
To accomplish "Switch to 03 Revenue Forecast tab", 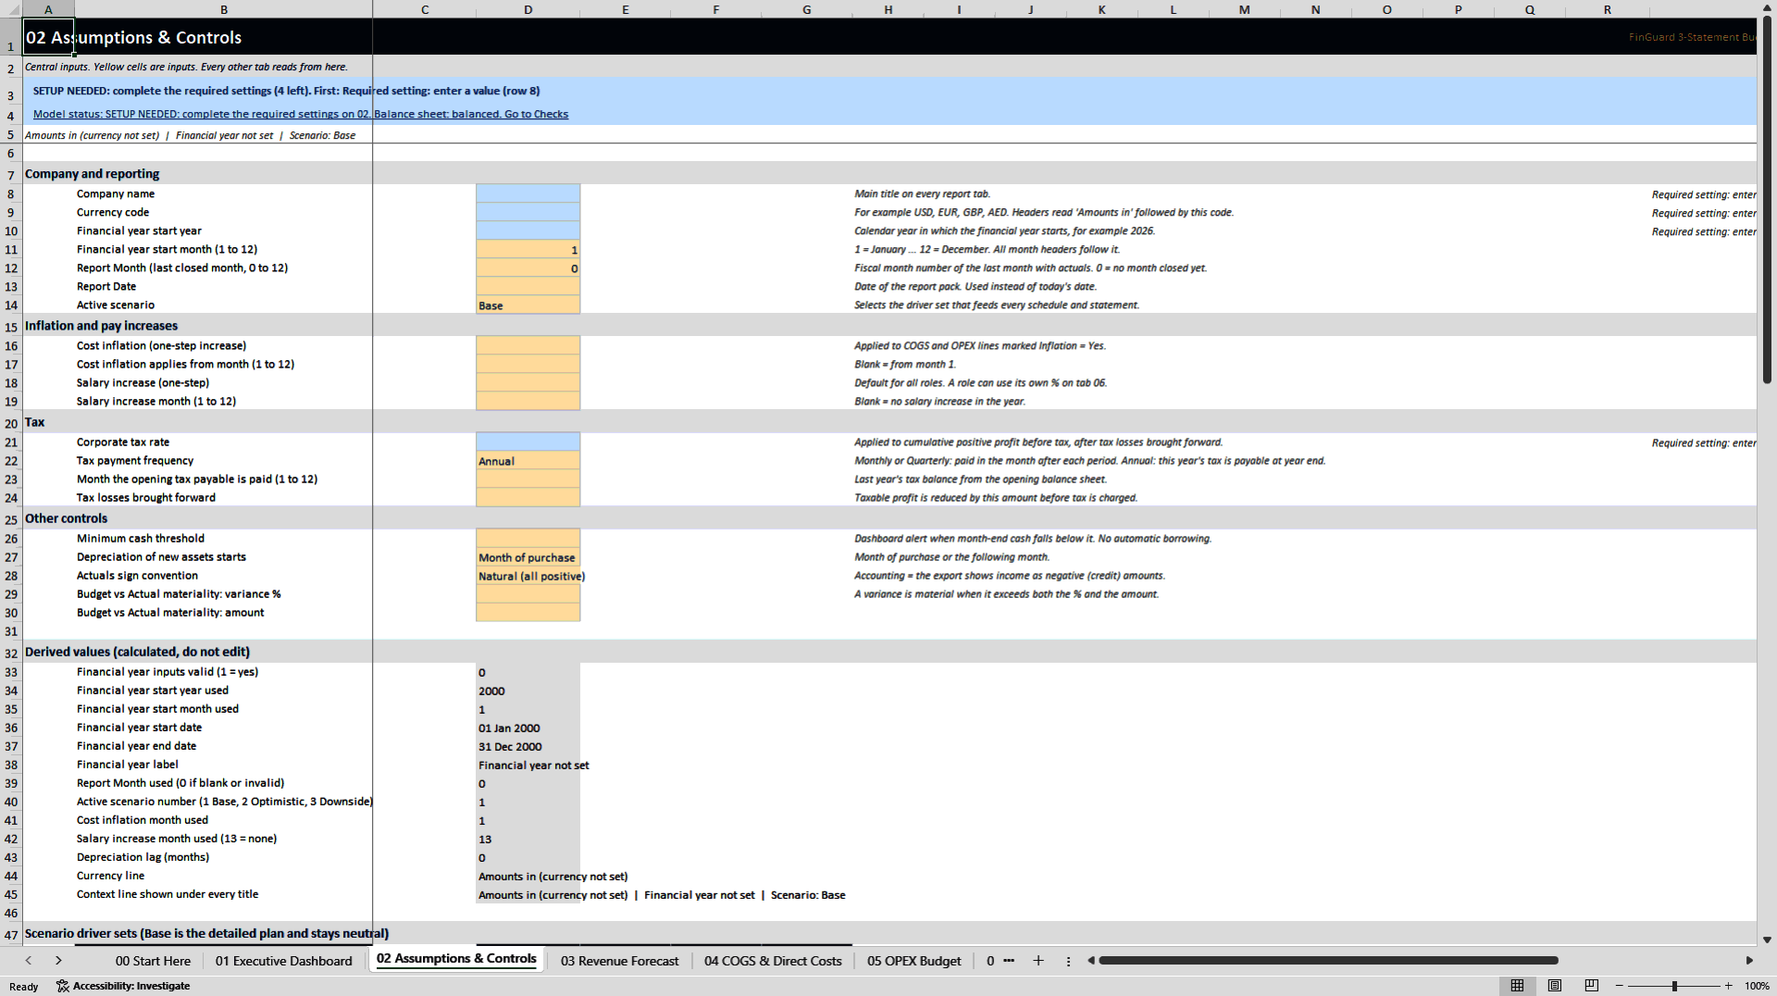I will tap(619, 961).
